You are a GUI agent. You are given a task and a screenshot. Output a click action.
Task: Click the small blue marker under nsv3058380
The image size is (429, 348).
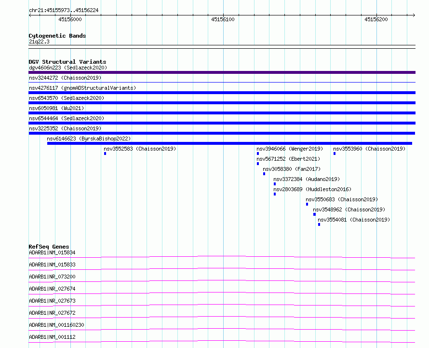[x=264, y=174]
